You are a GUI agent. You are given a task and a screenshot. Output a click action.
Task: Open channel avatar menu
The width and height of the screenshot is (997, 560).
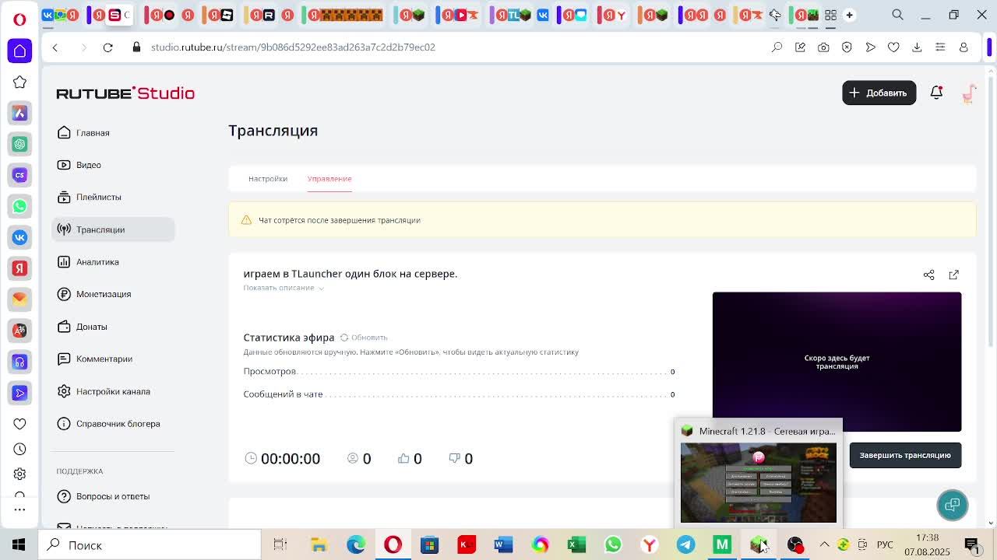point(969,93)
